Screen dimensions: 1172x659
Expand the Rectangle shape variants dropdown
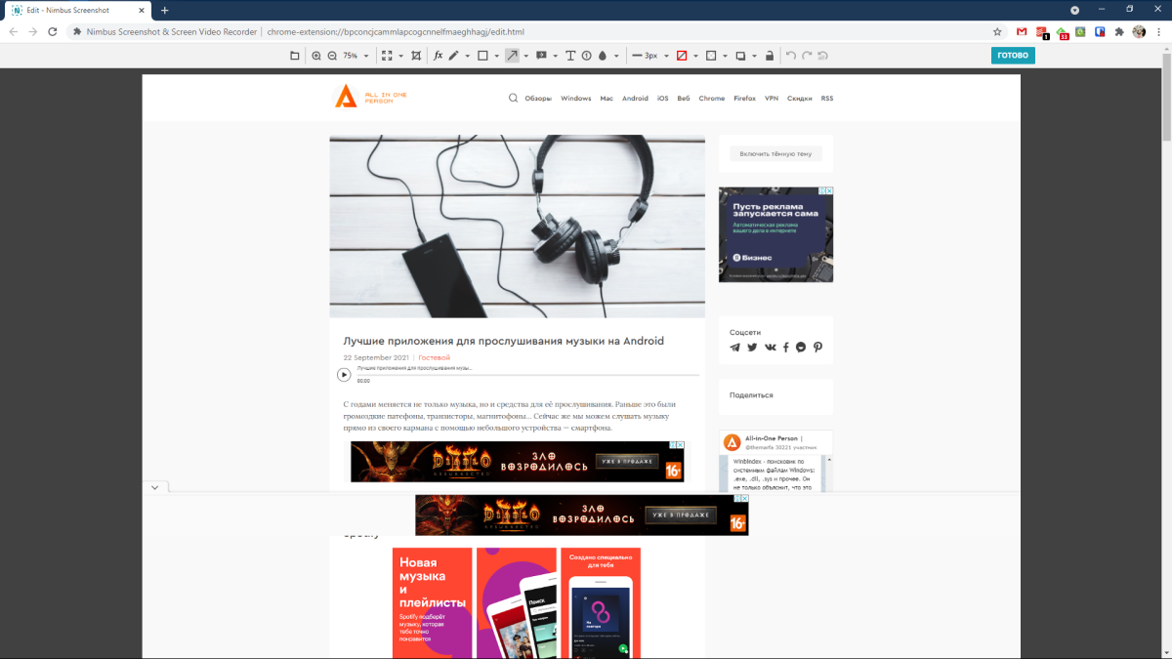coord(497,56)
